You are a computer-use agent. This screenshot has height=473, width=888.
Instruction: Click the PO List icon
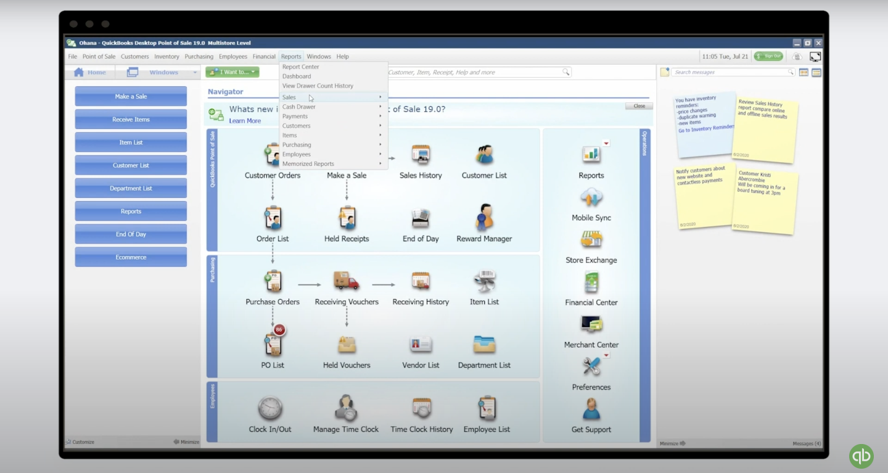[x=273, y=344]
